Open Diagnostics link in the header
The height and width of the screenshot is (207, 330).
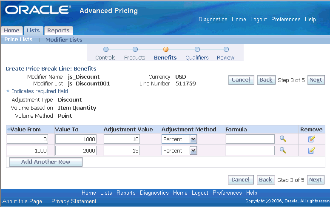pos(213,20)
